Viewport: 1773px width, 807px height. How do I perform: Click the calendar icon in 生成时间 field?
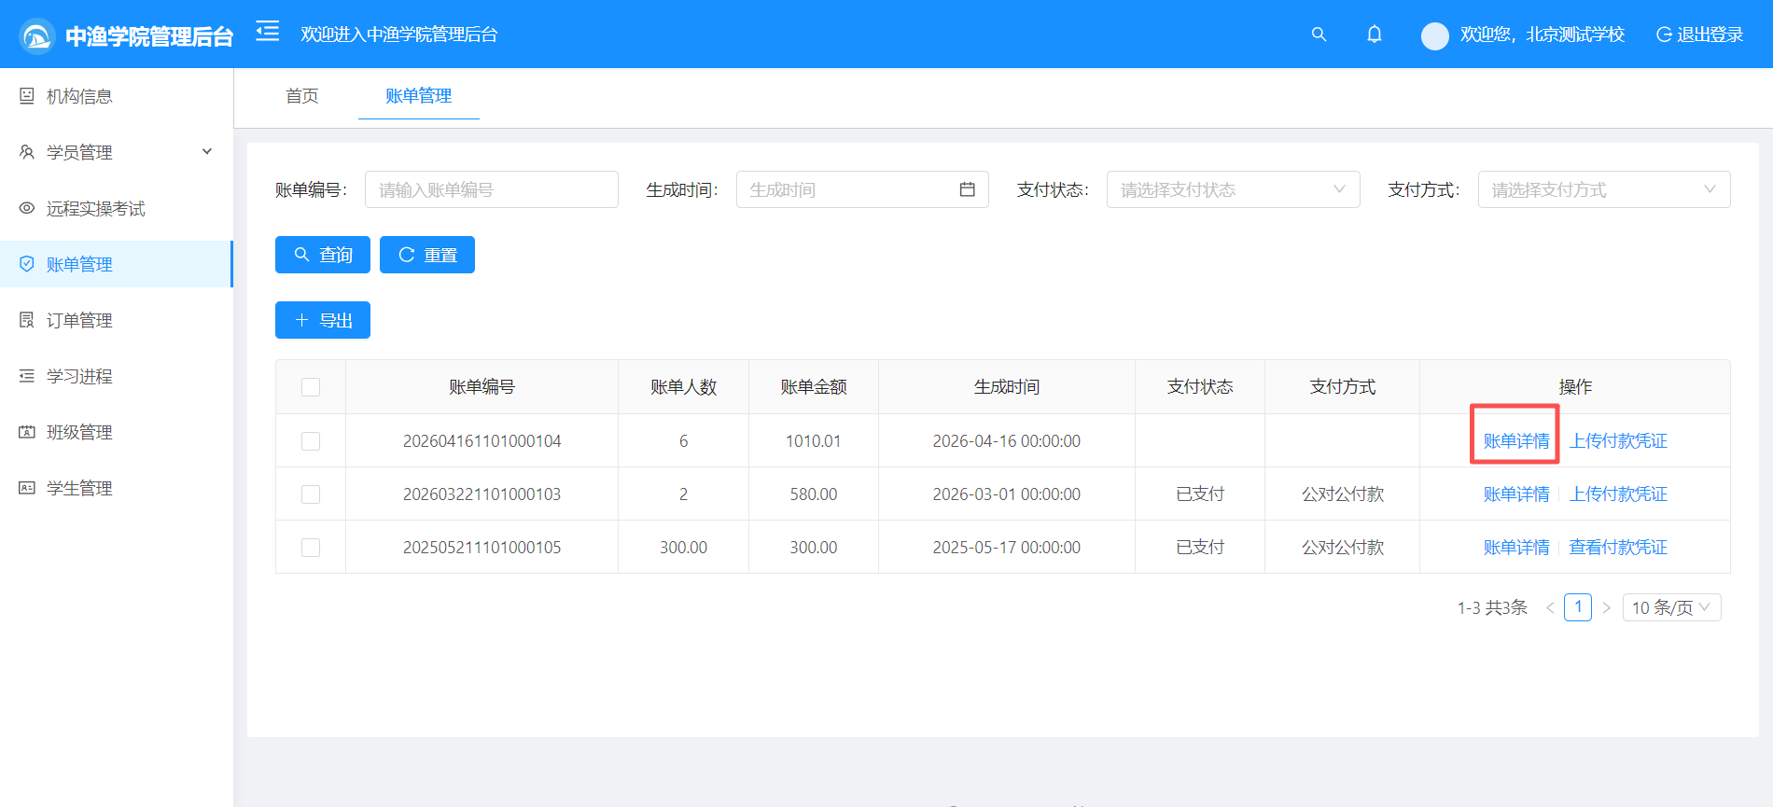(x=967, y=189)
